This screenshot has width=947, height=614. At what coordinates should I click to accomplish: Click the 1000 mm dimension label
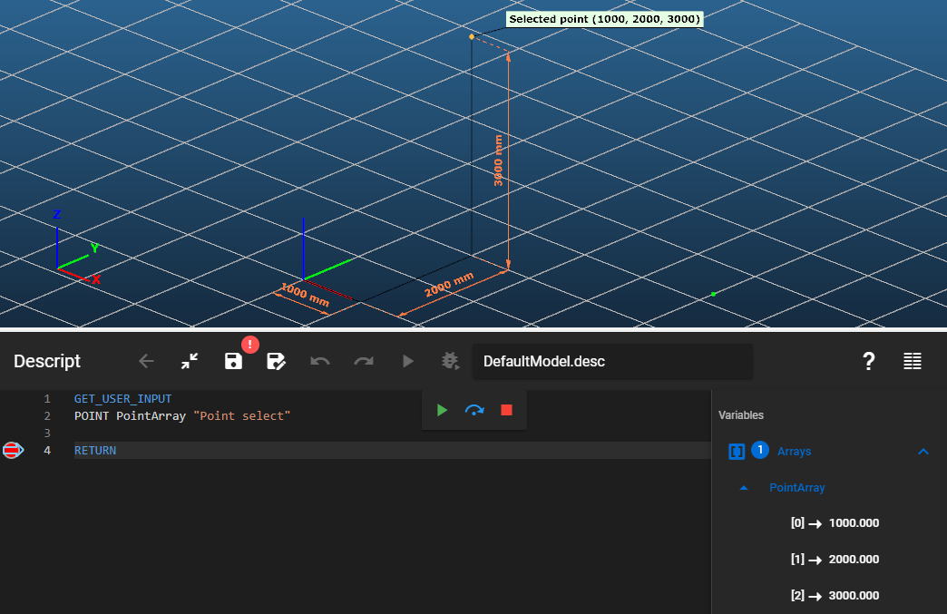tap(306, 296)
